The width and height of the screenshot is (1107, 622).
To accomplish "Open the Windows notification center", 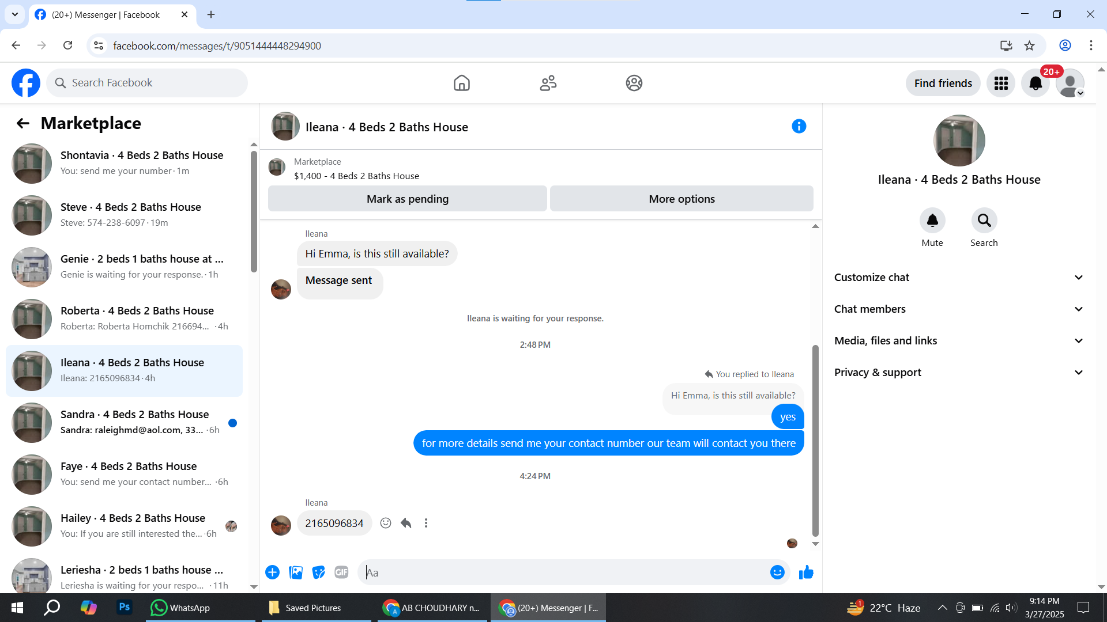I will (1083, 608).
